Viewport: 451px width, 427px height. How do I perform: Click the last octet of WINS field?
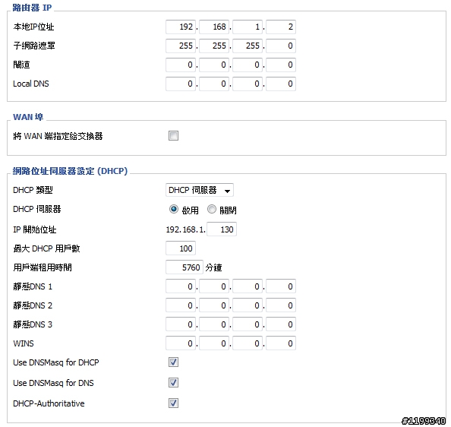tap(281, 343)
